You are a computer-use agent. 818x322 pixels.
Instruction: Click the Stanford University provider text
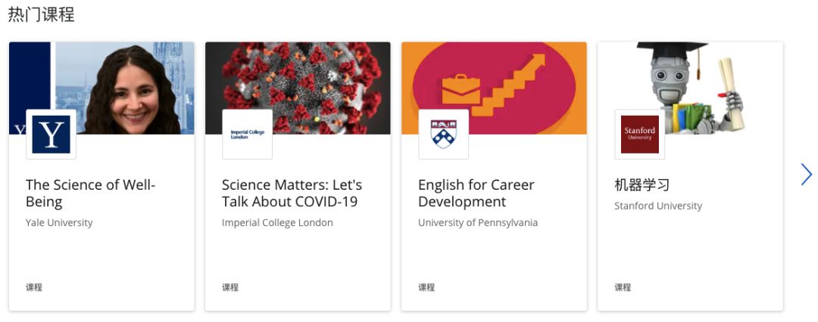click(658, 206)
